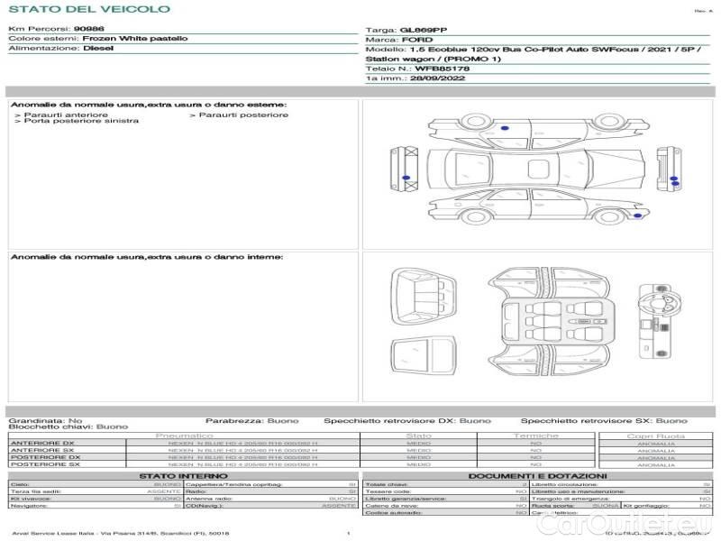The height and width of the screenshot is (541, 721).
Task: Click the 'ANTERIORE DX' tire row label
Action: [x=42, y=444]
